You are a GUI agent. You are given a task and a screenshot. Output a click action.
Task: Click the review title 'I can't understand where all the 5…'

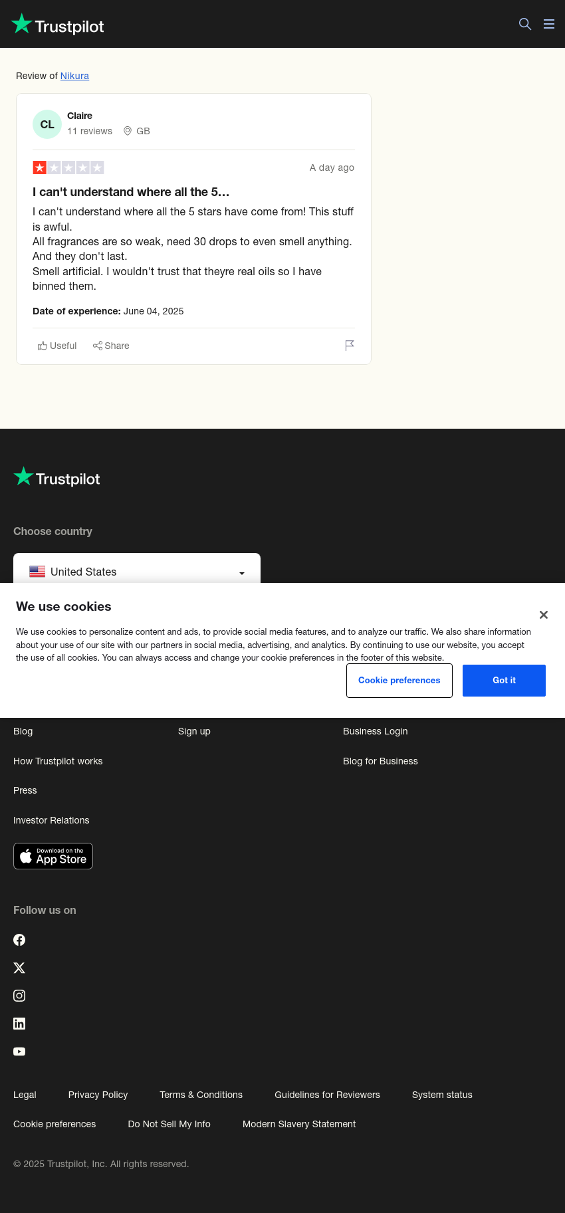pyautogui.click(x=131, y=192)
